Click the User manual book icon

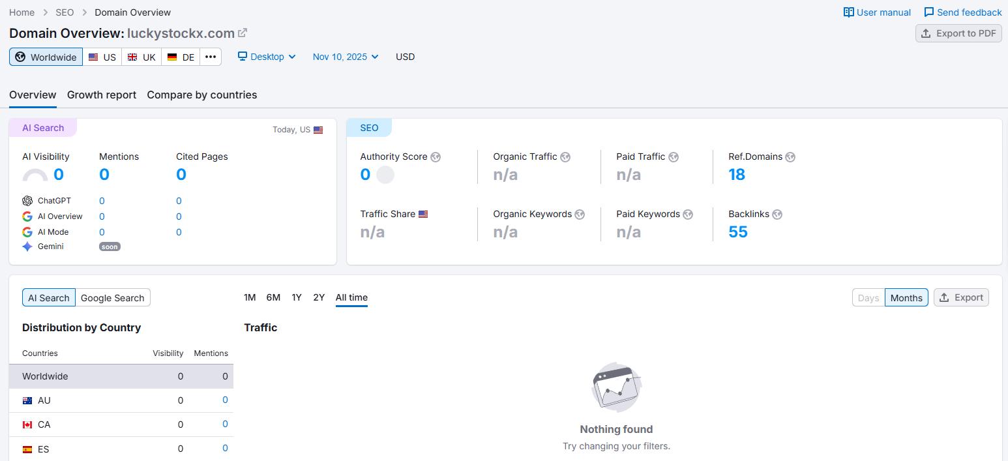pyautogui.click(x=848, y=12)
